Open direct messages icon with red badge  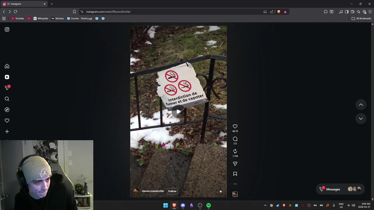(x=7, y=88)
